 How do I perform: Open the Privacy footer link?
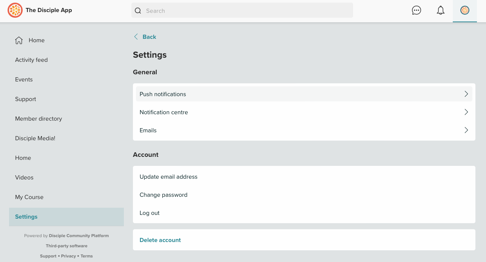point(68,256)
